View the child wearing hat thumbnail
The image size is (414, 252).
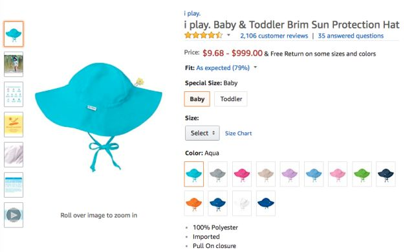14,64
